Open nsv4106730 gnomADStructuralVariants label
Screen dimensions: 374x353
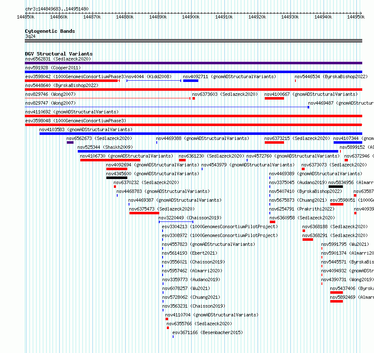pyautogui.click(x=126, y=156)
